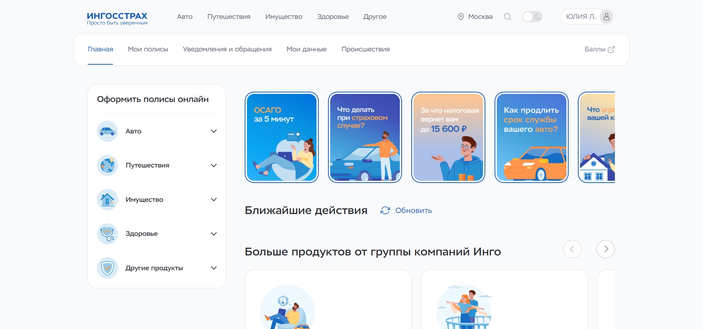Expand the Другие продукты chevron

click(x=214, y=268)
